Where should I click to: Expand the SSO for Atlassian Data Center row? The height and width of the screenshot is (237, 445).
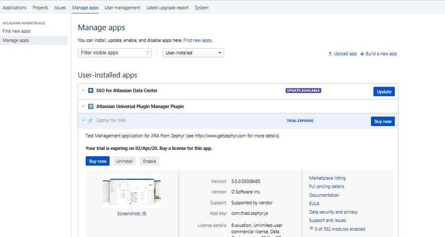(83, 90)
